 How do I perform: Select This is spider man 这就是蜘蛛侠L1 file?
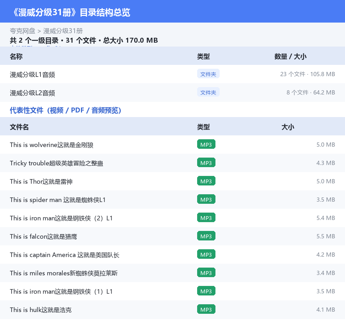[x=58, y=200]
